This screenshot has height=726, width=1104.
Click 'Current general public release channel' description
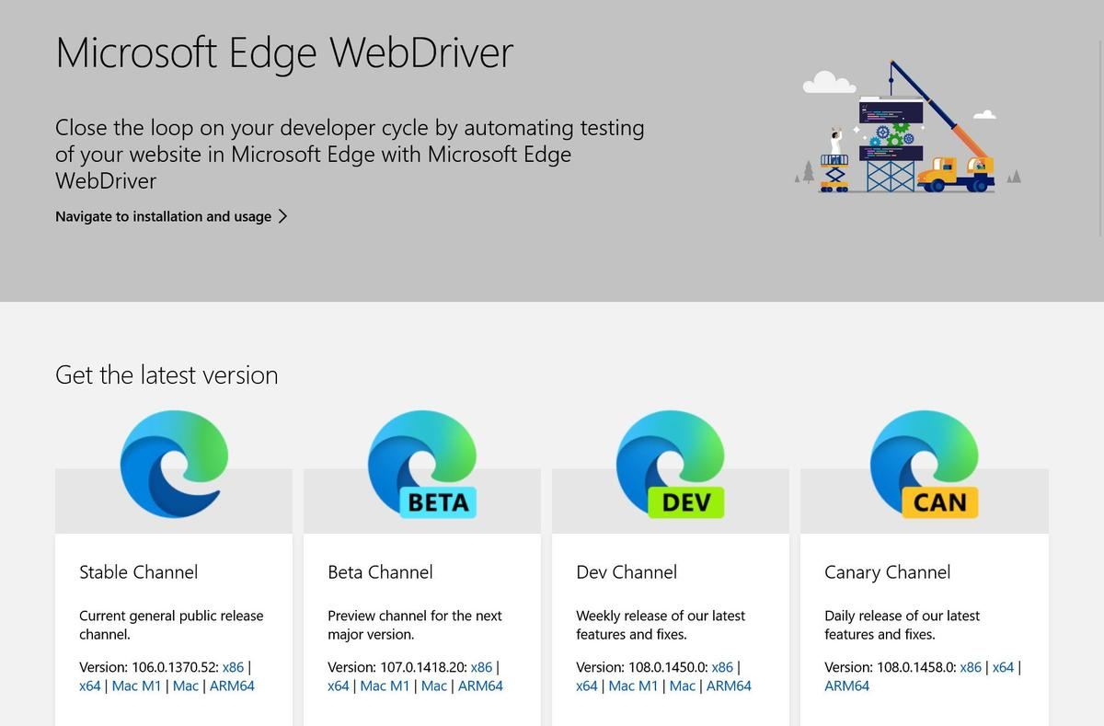[171, 625]
